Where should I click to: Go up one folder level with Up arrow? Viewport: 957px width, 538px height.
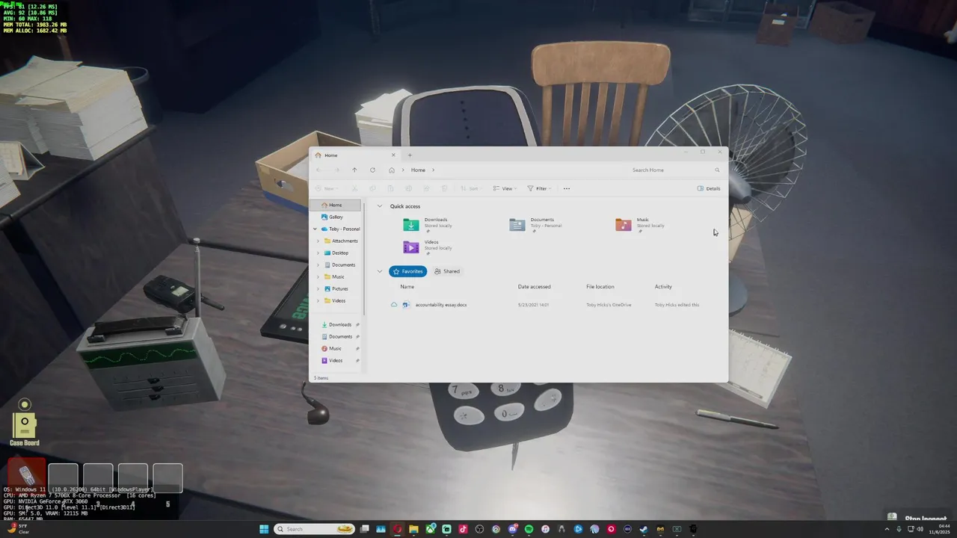point(354,170)
